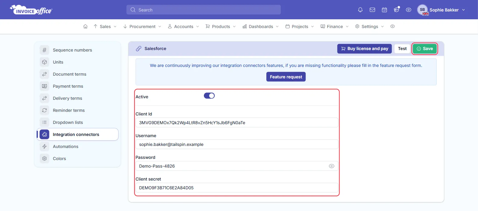Click the Reminder terms refresh icon
Screen dimensions: 478x211
[44, 110]
